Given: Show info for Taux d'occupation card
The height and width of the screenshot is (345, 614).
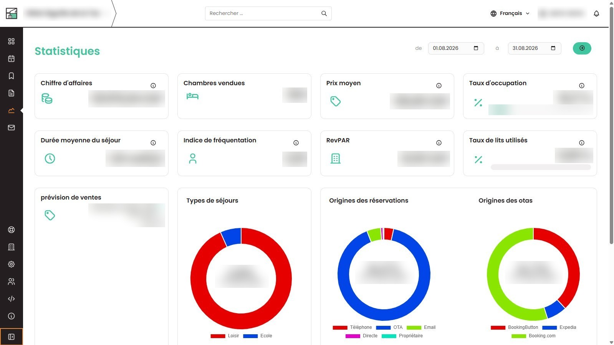Looking at the screenshot, I should tap(582, 86).
